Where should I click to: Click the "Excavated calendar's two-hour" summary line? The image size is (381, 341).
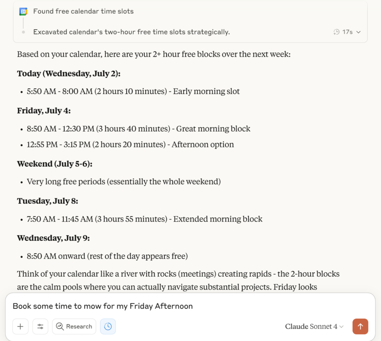131,32
